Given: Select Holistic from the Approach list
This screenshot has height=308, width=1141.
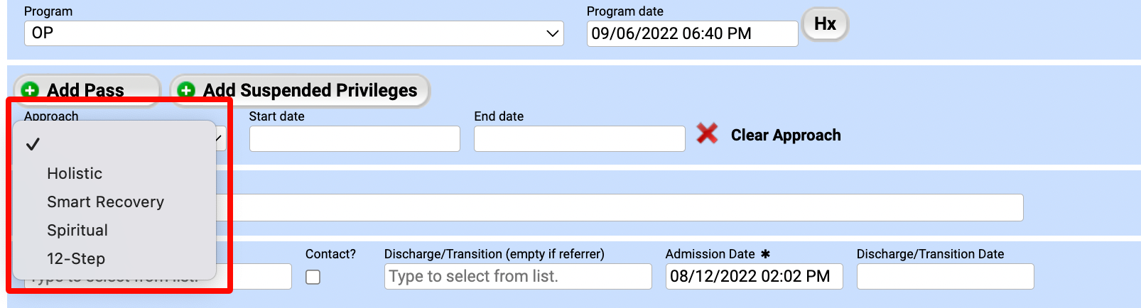Looking at the screenshot, I should (75, 173).
